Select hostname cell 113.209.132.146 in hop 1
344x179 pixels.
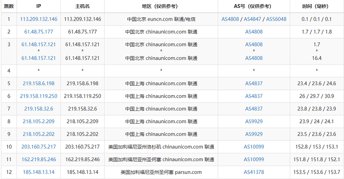click(83, 19)
